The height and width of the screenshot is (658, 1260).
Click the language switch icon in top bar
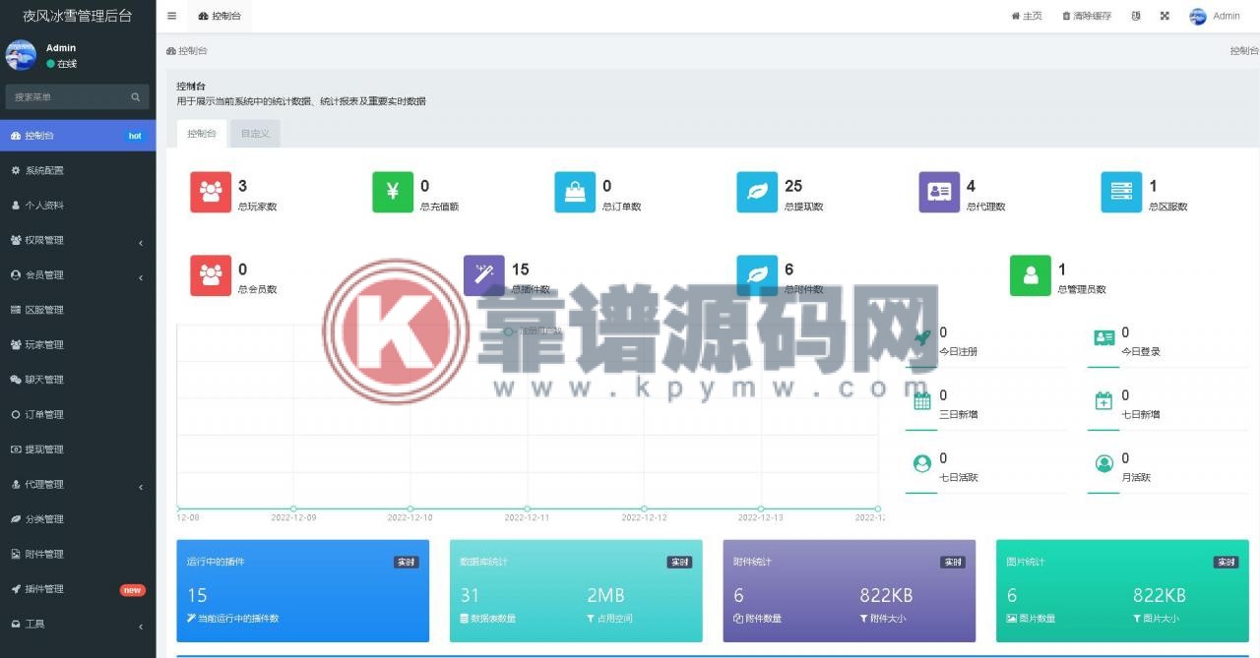coord(1136,16)
